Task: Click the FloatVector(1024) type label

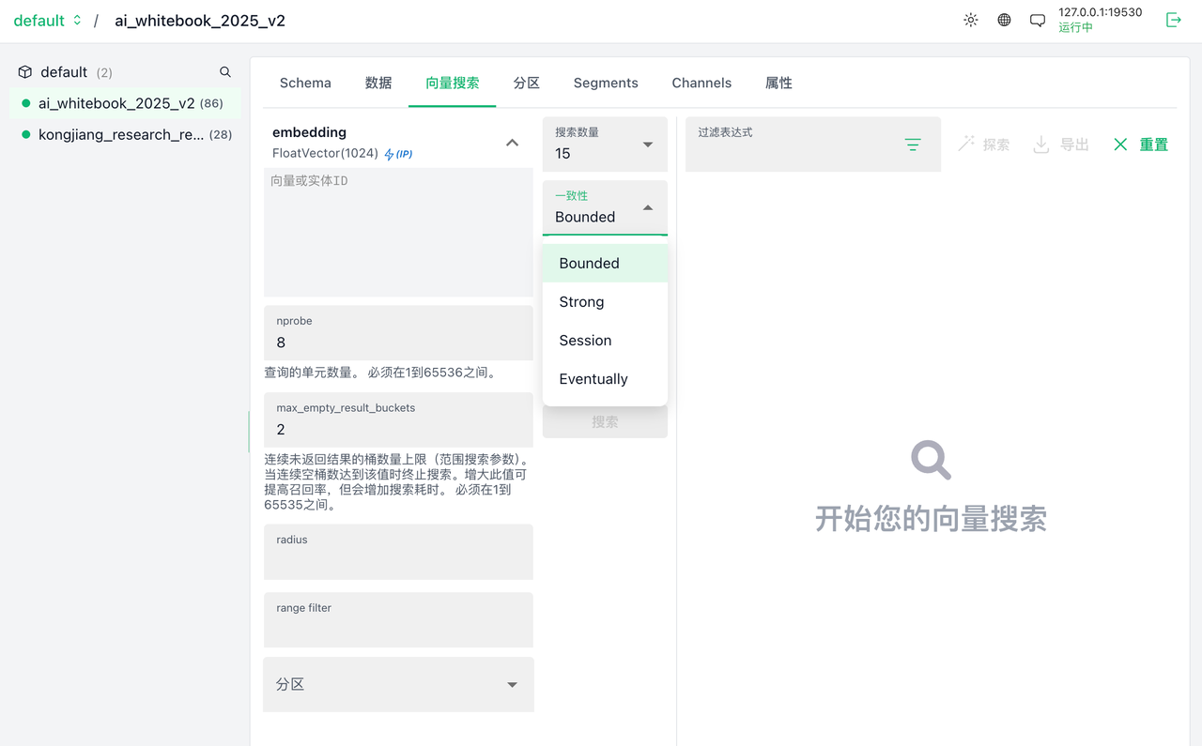Action: pyautogui.click(x=325, y=153)
